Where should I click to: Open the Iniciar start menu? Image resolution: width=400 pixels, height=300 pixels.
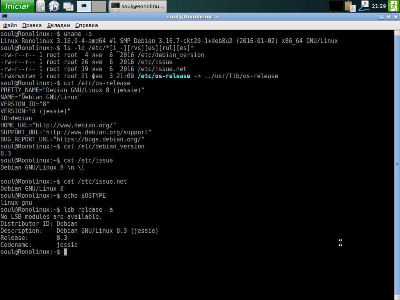click(x=17, y=6)
